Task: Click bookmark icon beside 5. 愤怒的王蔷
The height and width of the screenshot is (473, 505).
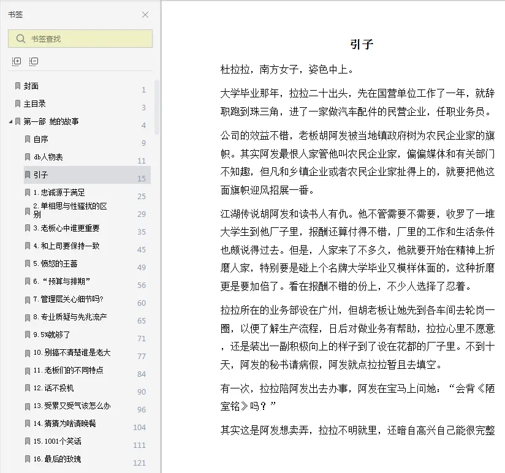Action: 28,263
